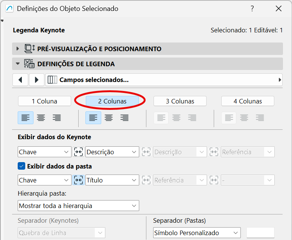Open Mostrar toda a hierarquia dropdown

click(x=78, y=206)
